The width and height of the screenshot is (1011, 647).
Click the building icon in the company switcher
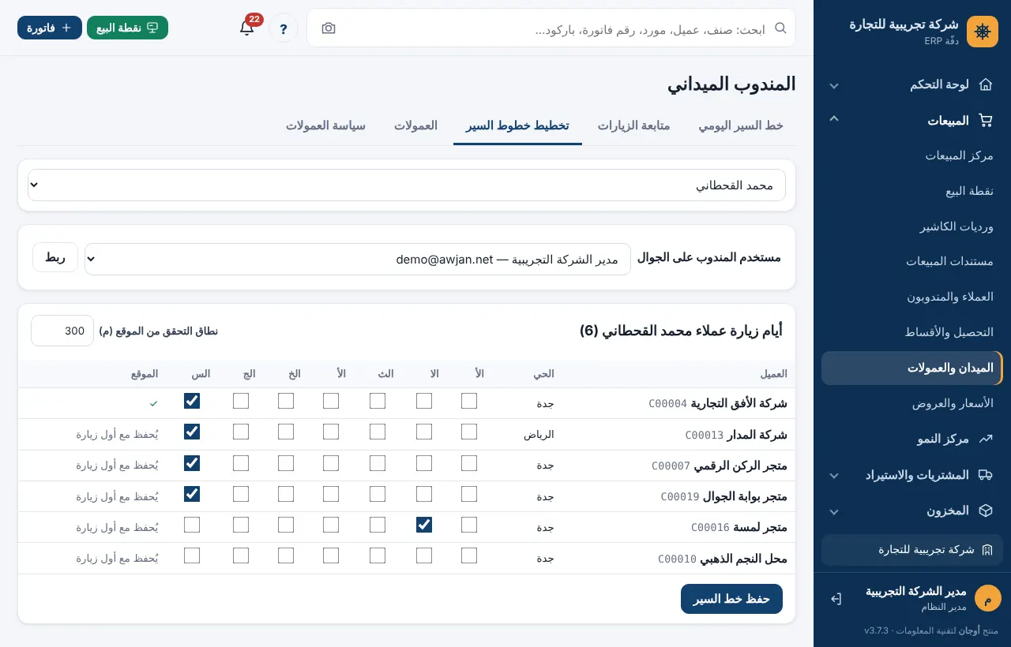(987, 550)
